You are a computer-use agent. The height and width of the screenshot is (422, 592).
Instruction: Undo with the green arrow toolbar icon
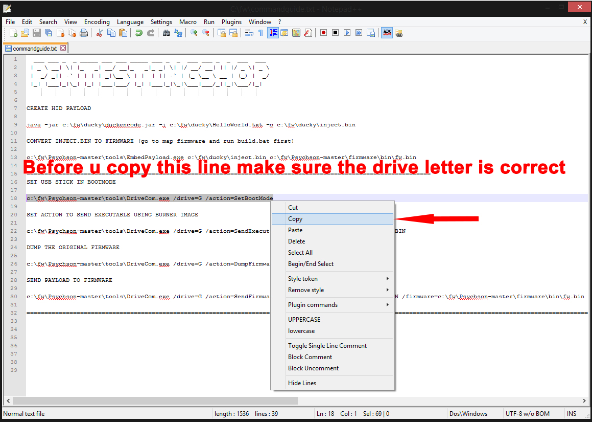(x=138, y=33)
